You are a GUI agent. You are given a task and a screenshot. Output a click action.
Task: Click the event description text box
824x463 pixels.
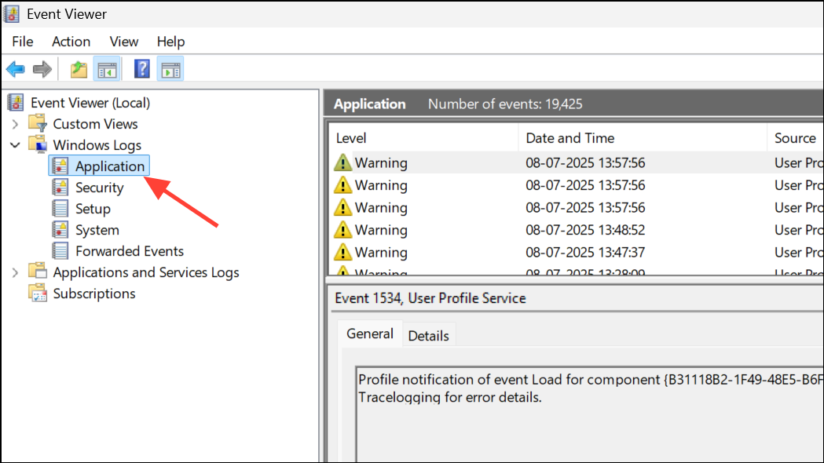(590, 414)
